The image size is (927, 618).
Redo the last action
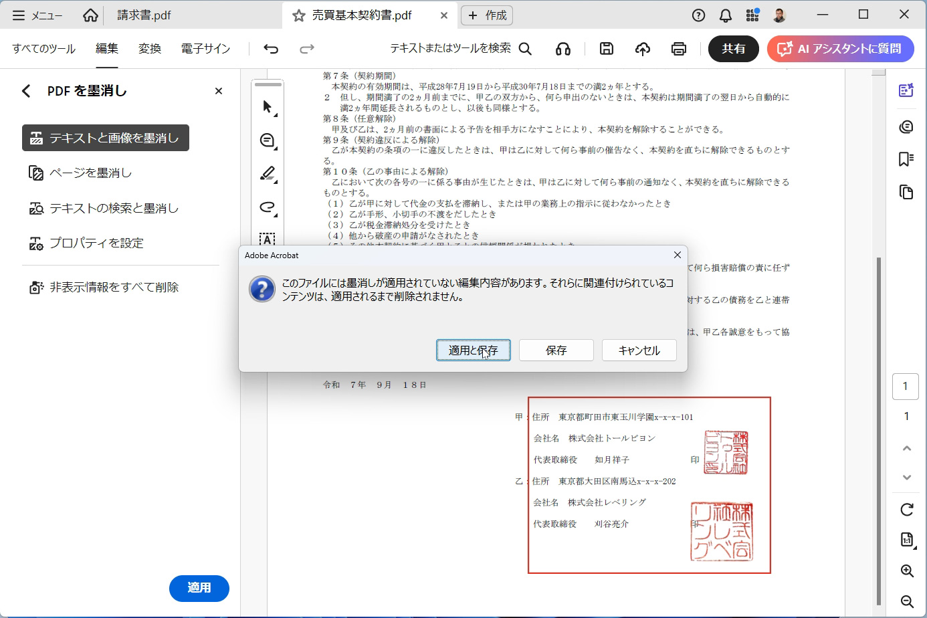coord(307,49)
